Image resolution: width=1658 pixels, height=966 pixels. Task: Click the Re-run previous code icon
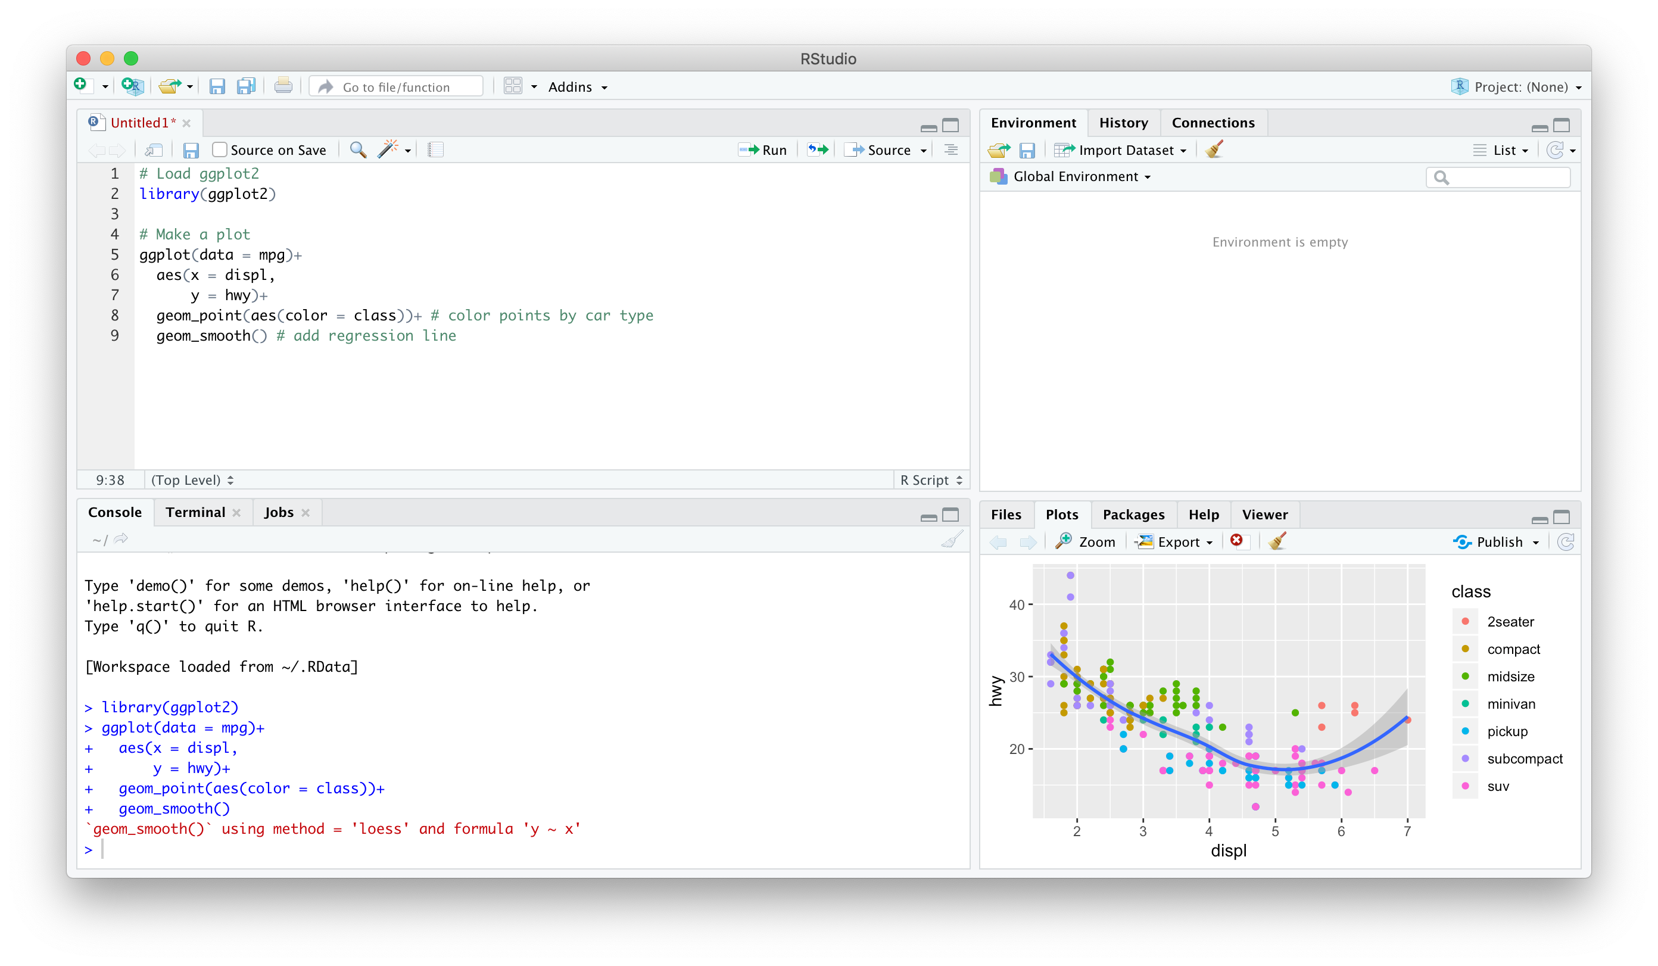point(818,149)
